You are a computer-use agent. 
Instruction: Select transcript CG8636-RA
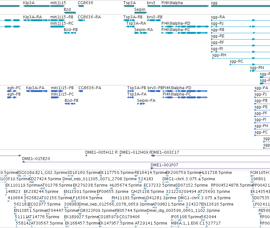81,20
